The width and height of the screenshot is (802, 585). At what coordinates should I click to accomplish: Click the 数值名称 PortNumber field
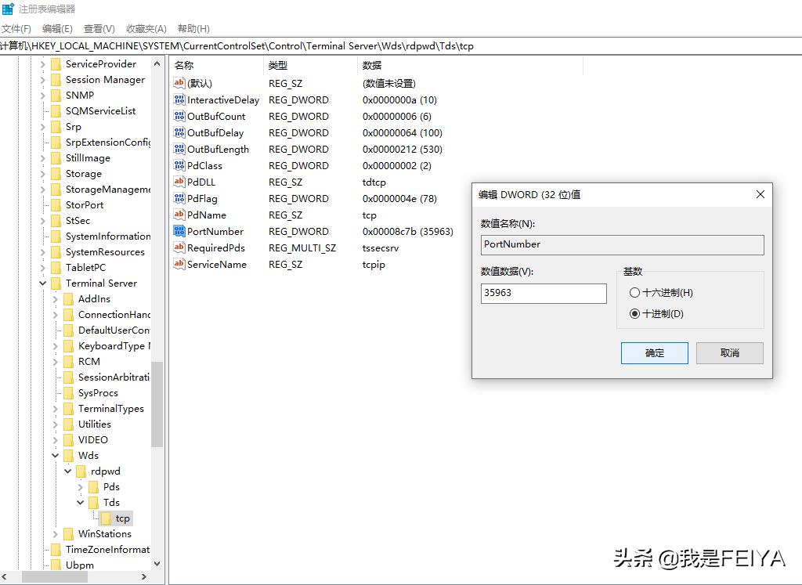(x=623, y=244)
